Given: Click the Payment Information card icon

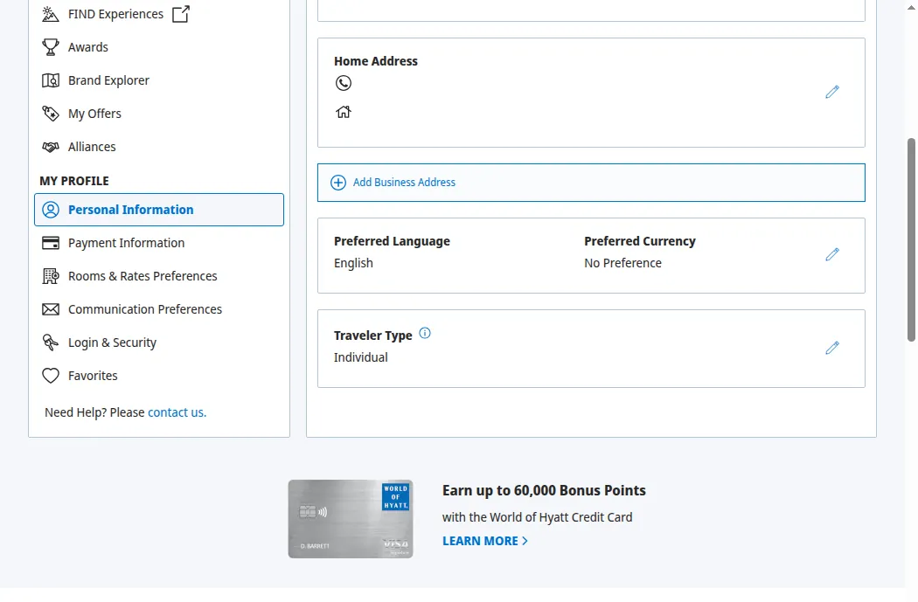Looking at the screenshot, I should 51,243.
